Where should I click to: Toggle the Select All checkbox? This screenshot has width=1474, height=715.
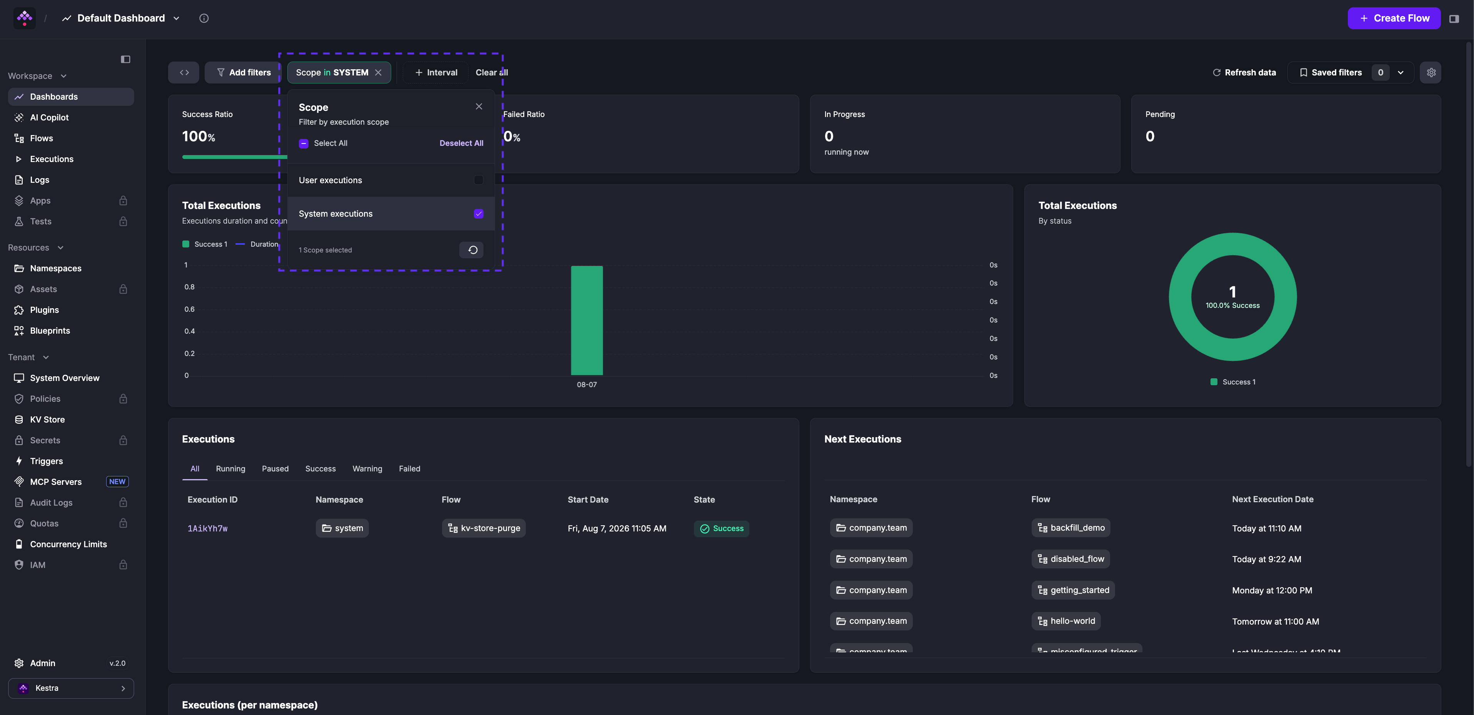point(304,144)
